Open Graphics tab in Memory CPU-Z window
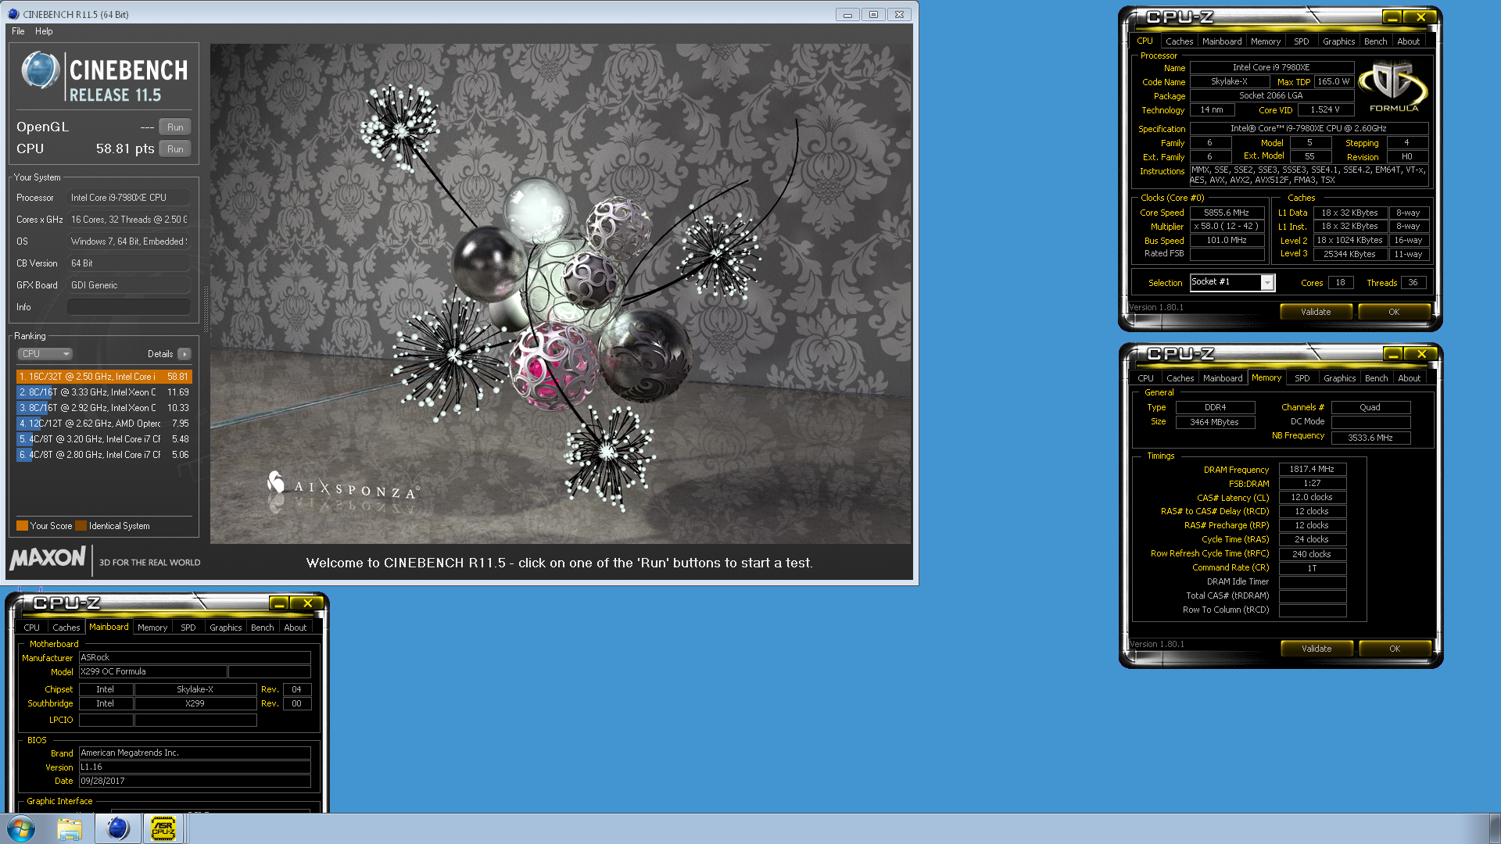The image size is (1501, 844). 1340,378
